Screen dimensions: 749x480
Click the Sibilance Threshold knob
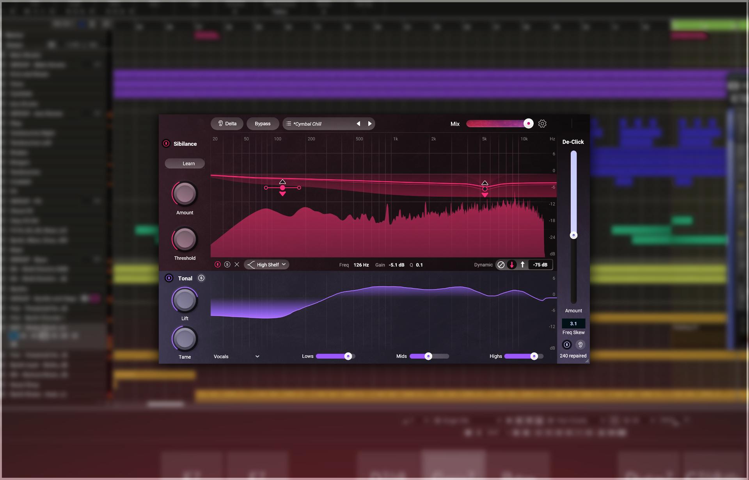185,239
